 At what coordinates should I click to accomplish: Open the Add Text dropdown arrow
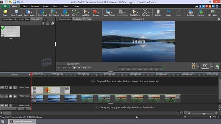click(x=78, y=13)
